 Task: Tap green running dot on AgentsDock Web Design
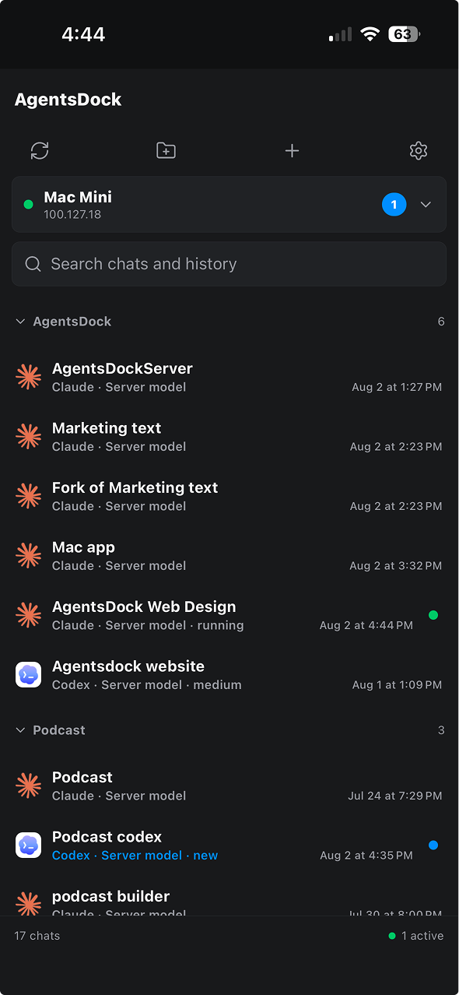(433, 615)
